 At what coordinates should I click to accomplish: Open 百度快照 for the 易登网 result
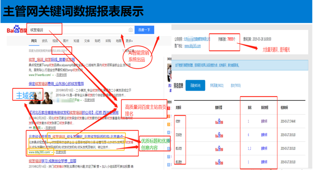coord(51,128)
